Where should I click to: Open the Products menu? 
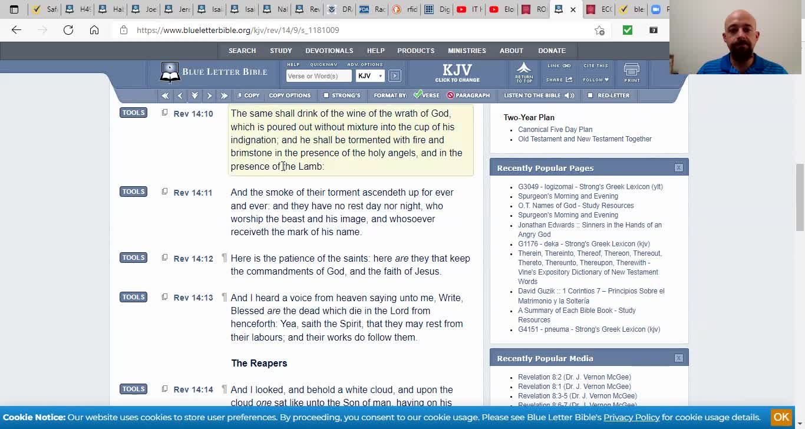coord(415,51)
